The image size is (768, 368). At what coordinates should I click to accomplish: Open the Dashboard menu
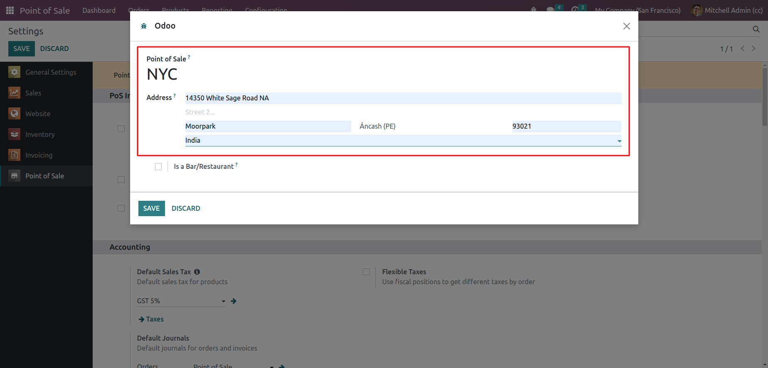click(99, 10)
